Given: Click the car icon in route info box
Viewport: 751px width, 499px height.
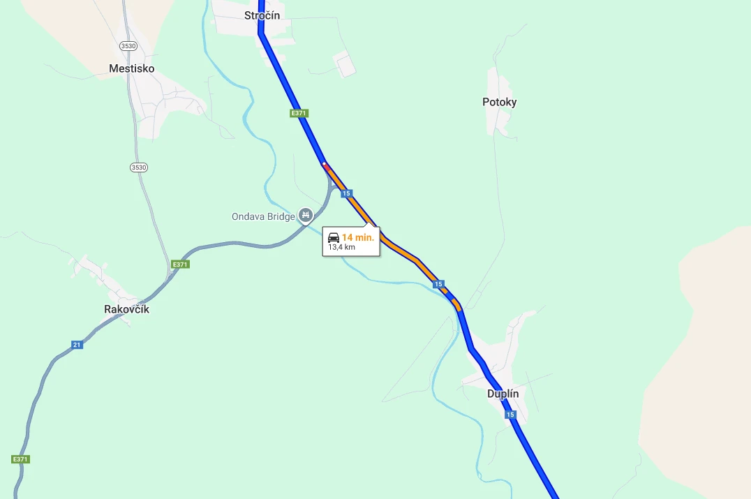Looking at the screenshot, I should pos(334,237).
